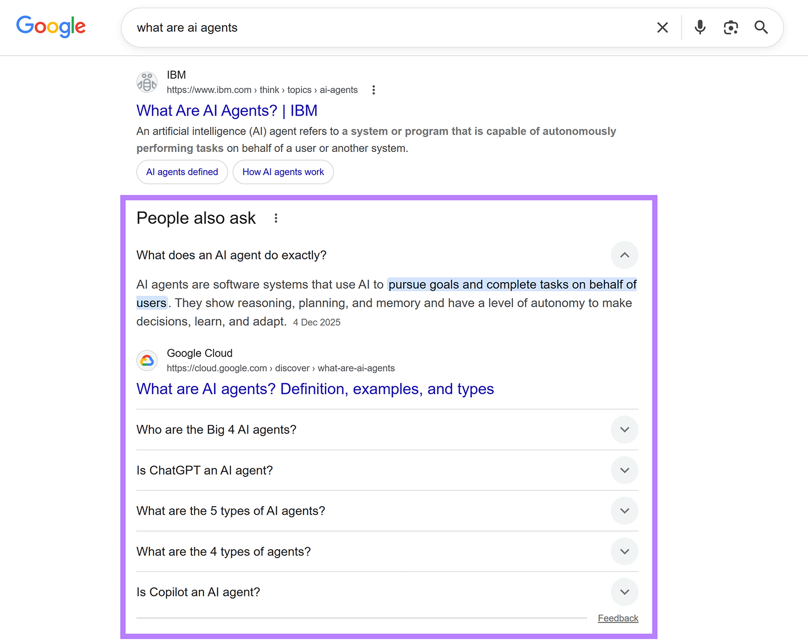Expand "What are the 5 types of AI agents?"

click(624, 511)
